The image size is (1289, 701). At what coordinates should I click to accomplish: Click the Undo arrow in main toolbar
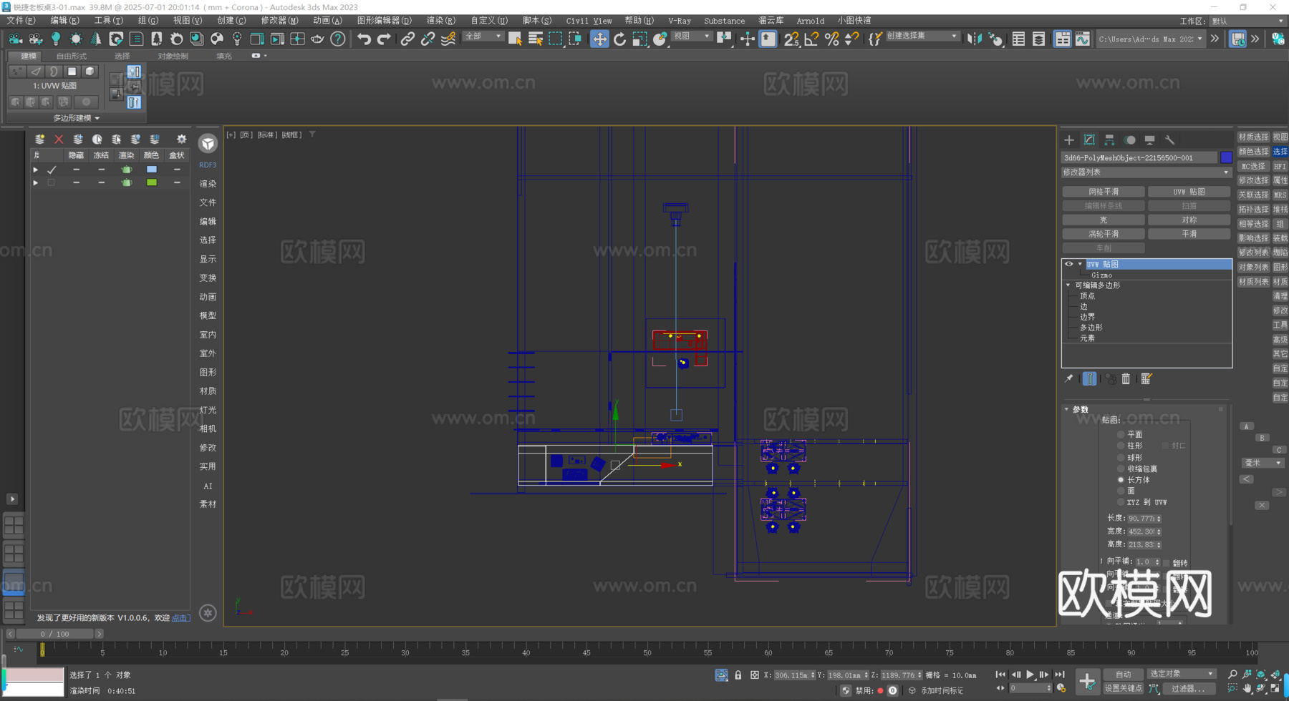pyautogui.click(x=365, y=39)
